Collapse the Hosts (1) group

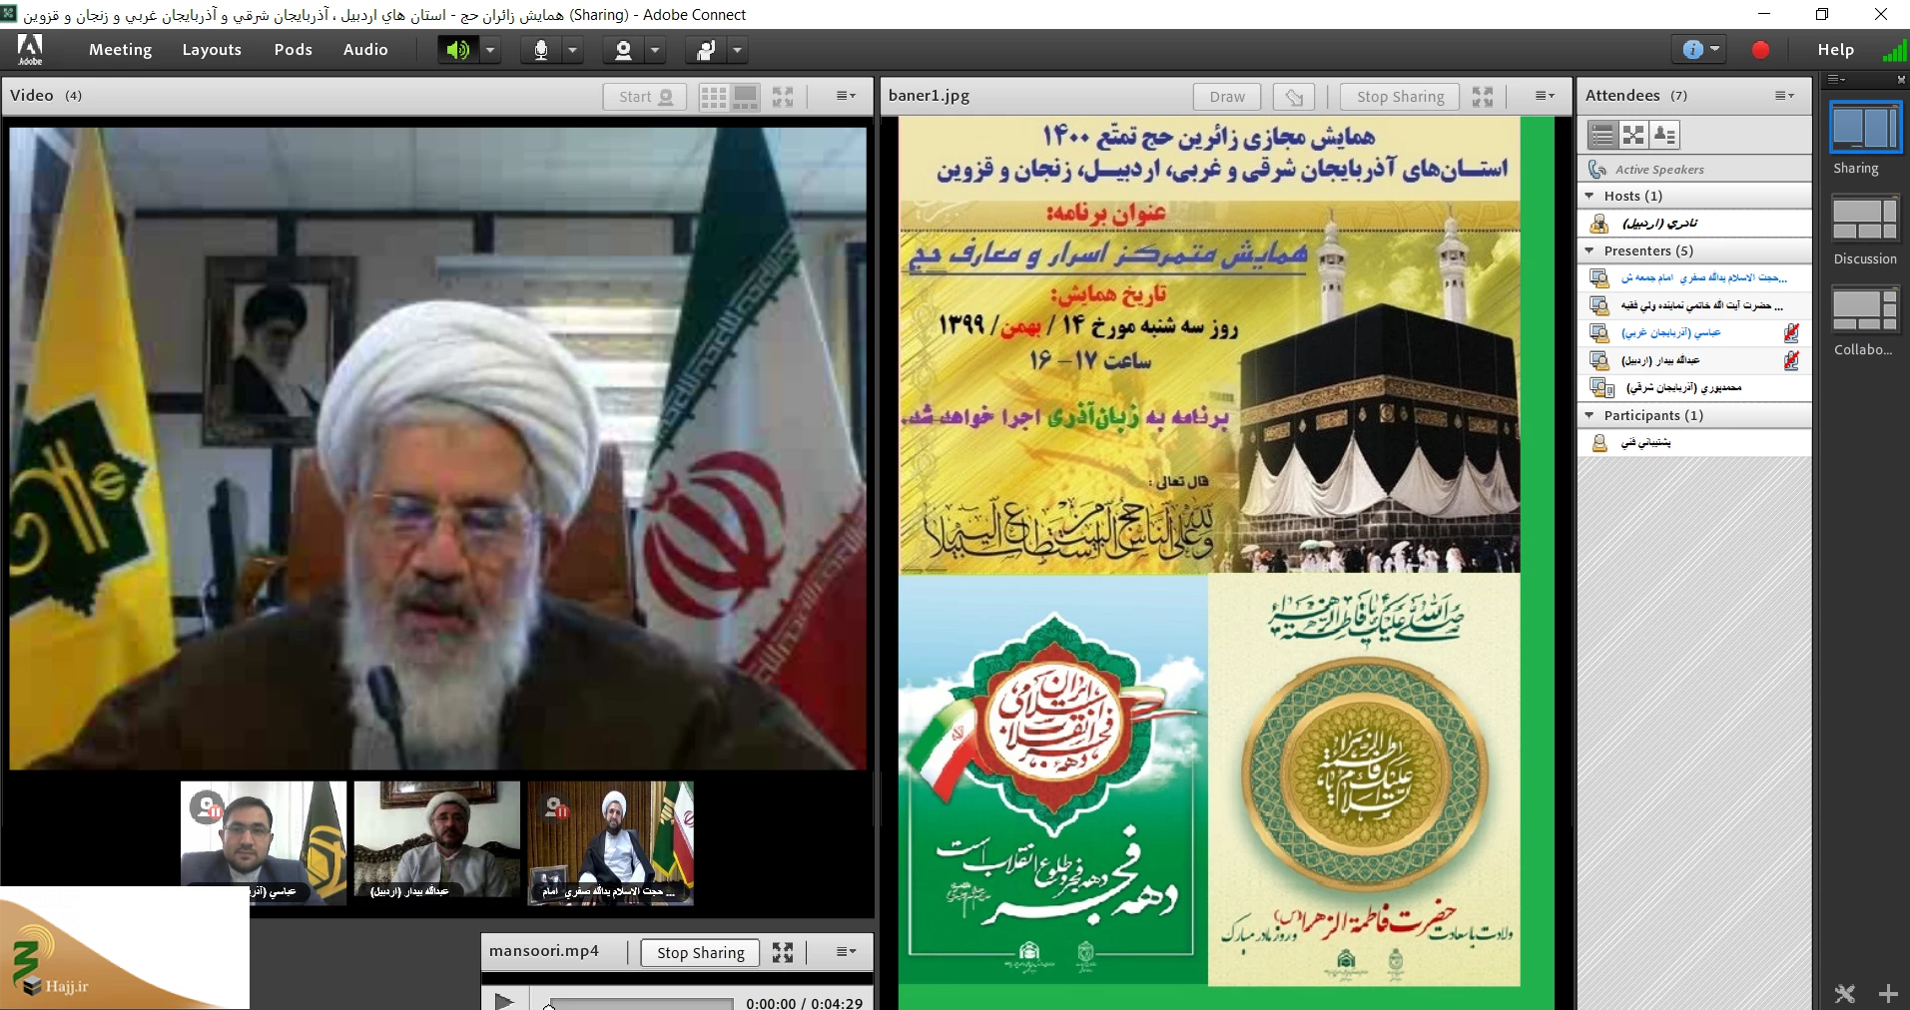[x=1591, y=196]
